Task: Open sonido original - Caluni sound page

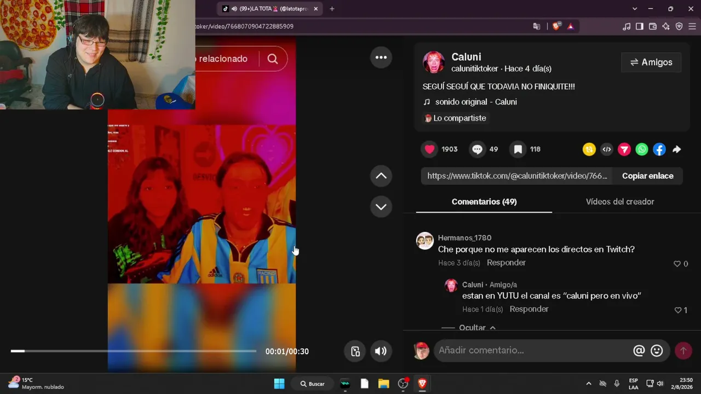Action: click(476, 102)
